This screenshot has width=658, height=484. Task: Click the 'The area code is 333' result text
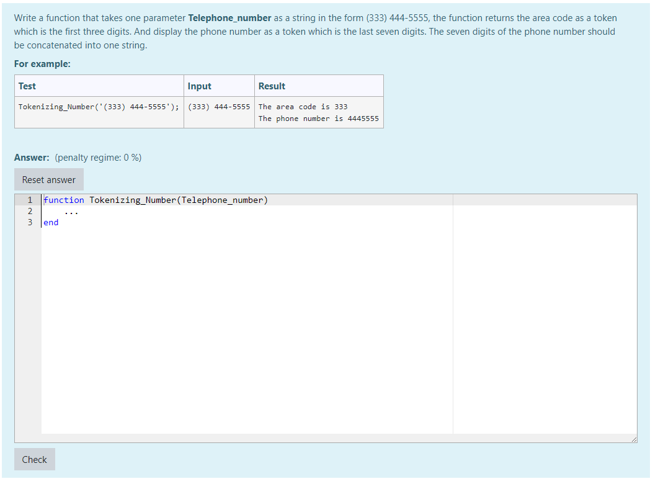(x=302, y=107)
